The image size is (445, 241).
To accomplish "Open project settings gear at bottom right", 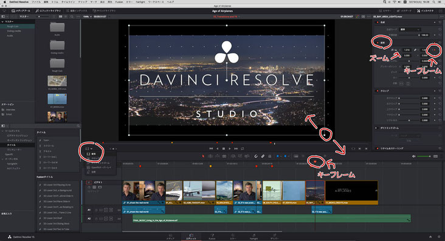I will 440,237.
